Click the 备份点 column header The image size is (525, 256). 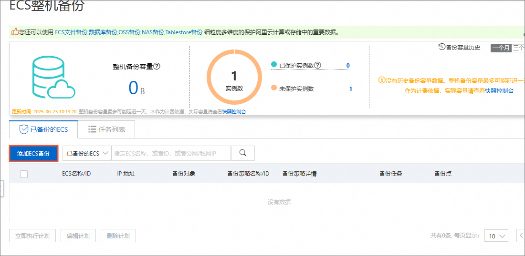[442, 174]
